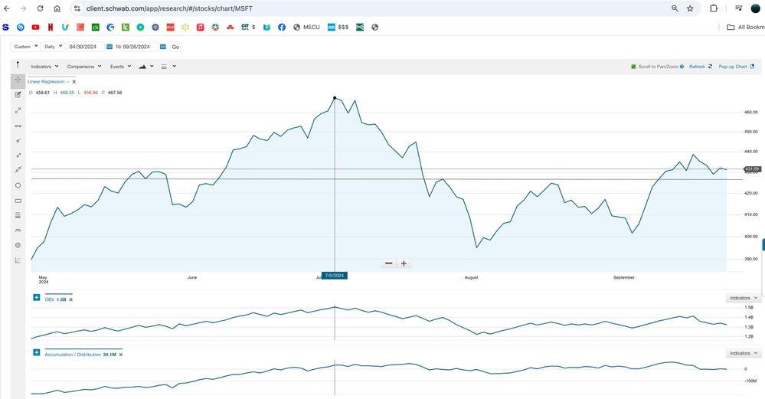Viewport: 765px width, 399px height.
Task: Open the Credit Karma bookmark
Action: (x=96, y=28)
